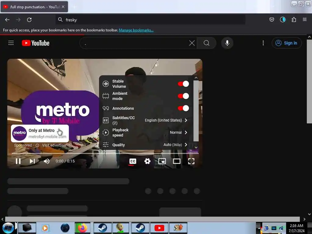Click the page vertical scrollbar
Image resolution: width=312 pixels, height=234 pixels.
click(x=309, y=82)
